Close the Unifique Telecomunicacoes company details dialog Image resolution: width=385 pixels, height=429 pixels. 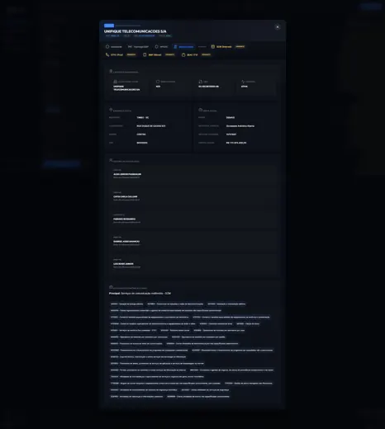click(278, 27)
